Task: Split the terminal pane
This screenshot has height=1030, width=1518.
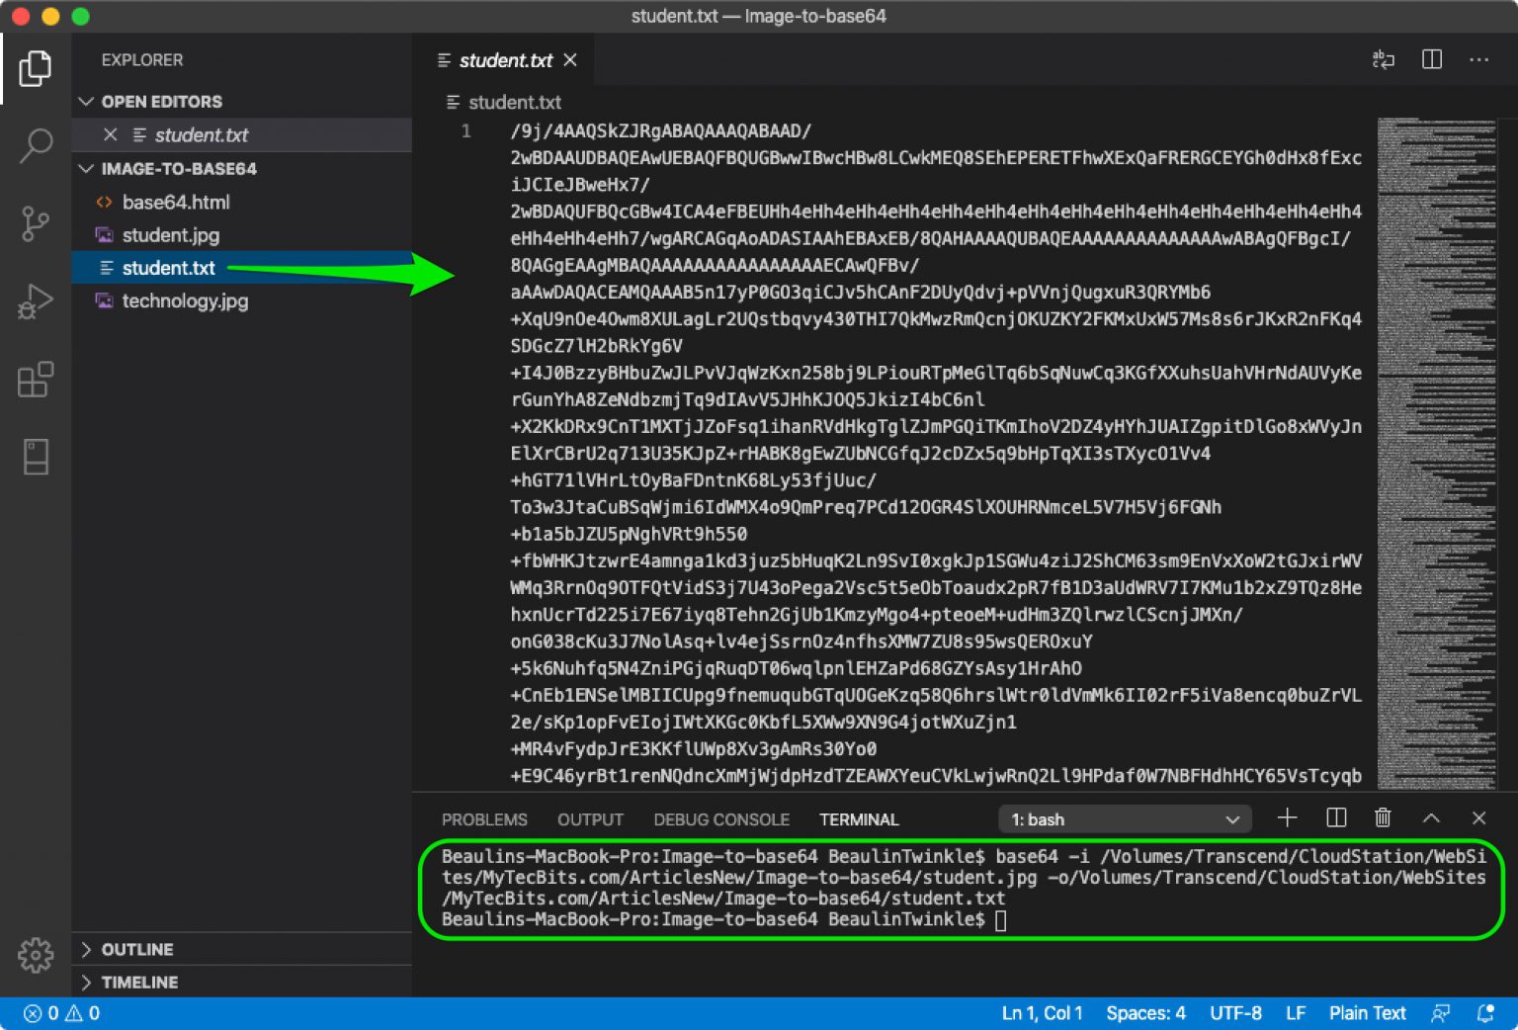Action: [x=1336, y=818]
